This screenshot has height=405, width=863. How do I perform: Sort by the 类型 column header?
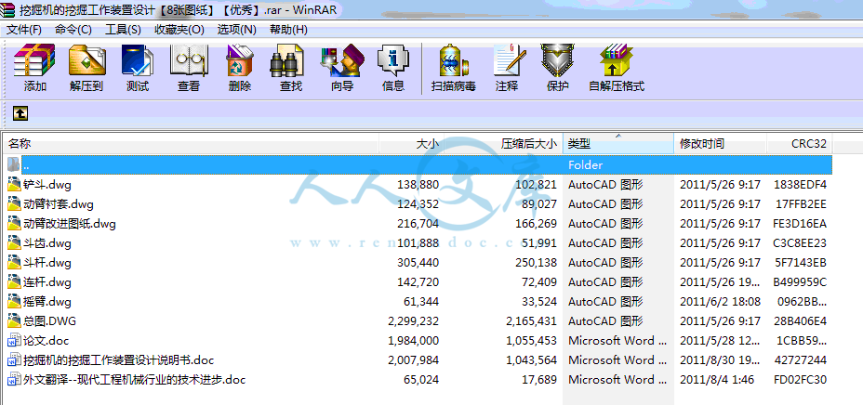(618, 144)
